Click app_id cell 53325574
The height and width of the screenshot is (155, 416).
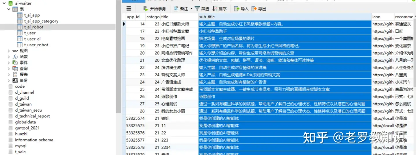[x=135, y=118]
